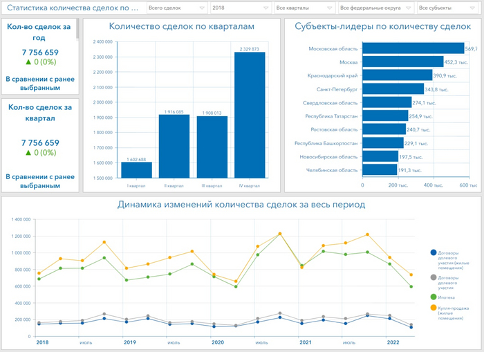Viewport: 484px width, 352px height.
Task: Toggle the blue 'Договоры долевого участия (жилые помещения)' legend marker
Action: (x=434, y=252)
